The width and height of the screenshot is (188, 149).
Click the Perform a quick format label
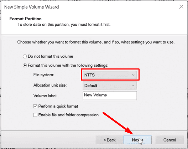click(x=58, y=106)
